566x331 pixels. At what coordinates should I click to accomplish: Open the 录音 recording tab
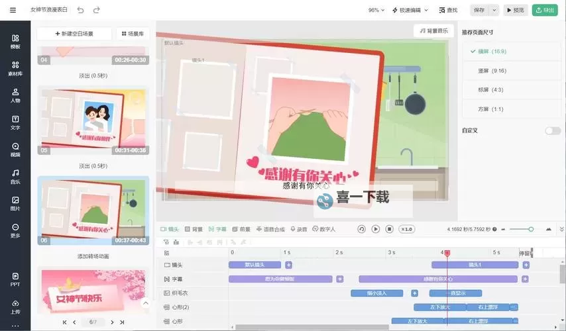(x=299, y=229)
